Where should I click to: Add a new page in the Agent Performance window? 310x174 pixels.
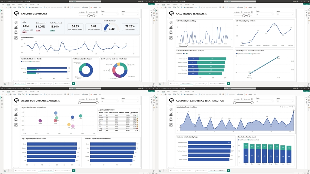74,171
